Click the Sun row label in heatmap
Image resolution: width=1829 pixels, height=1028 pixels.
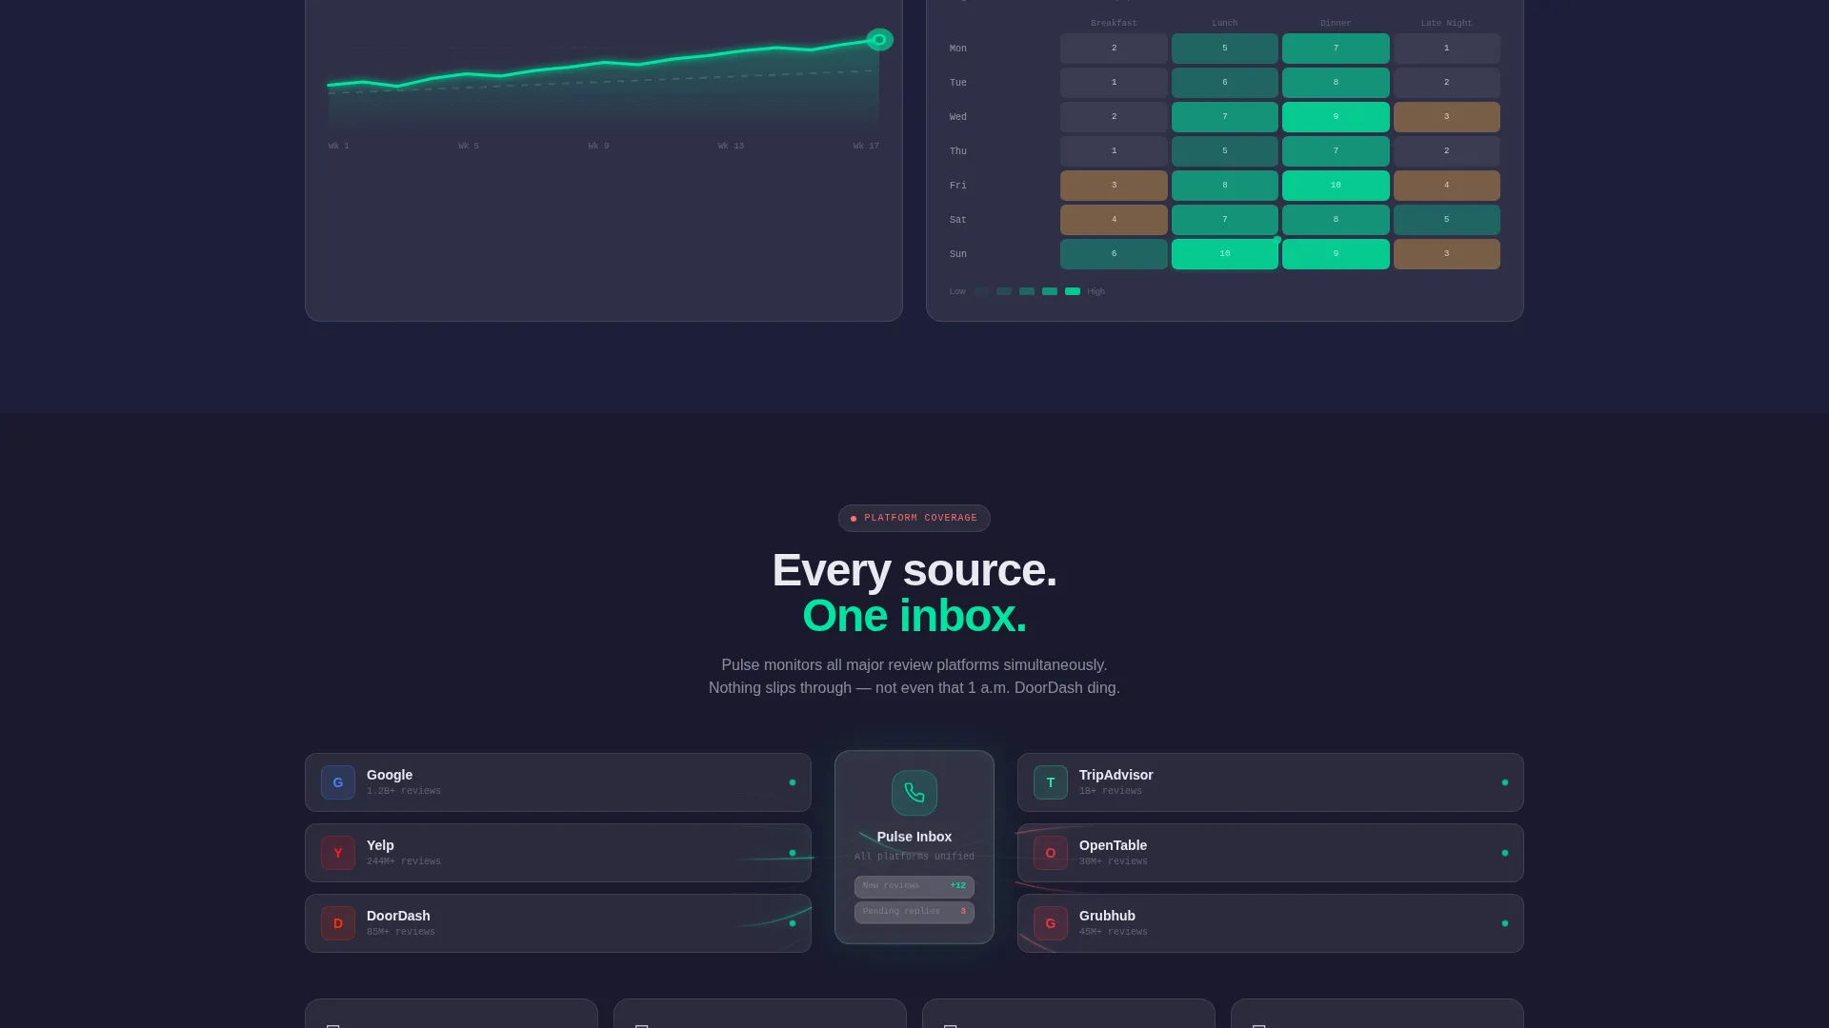coord(957,254)
